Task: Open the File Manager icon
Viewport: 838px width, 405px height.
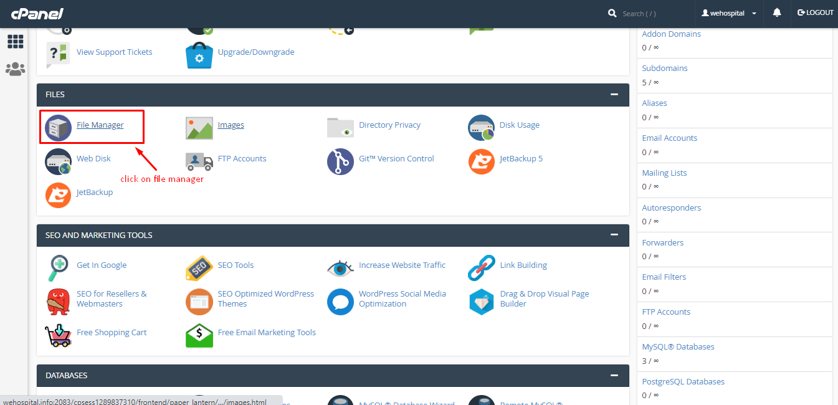Action: tap(57, 126)
